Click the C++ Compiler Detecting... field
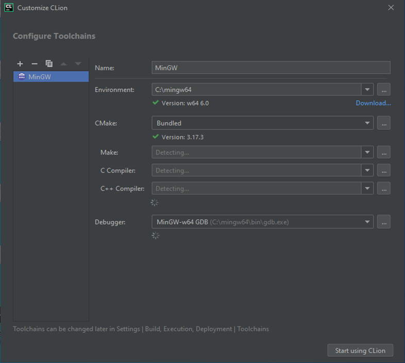Viewport: 405px width, 363px height. coord(256,188)
